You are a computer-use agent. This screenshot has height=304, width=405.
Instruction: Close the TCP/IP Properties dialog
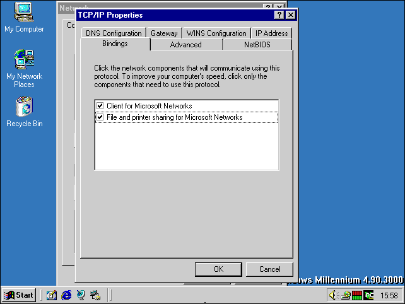pyautogui.click(x=291, y=15)
